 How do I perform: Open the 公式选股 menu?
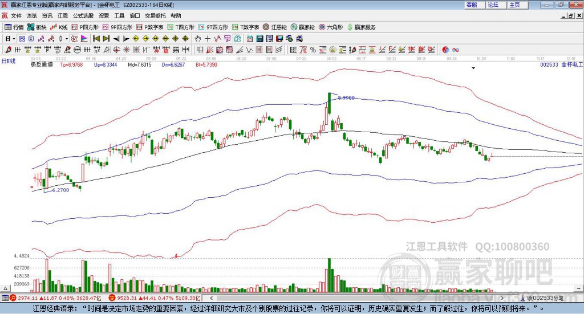click(83, 15)
